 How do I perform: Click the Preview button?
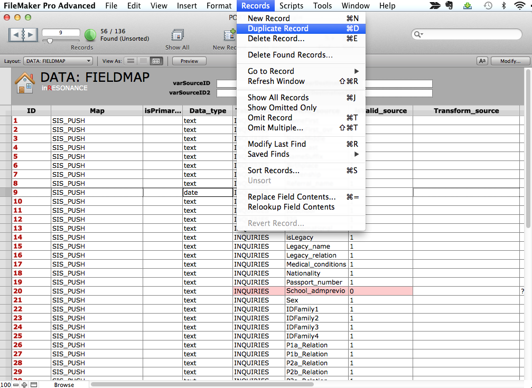(x=189, y=61)
